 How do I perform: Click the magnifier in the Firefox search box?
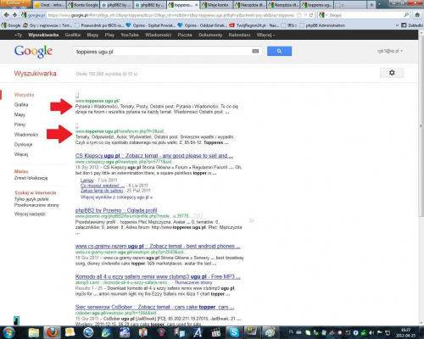click(406, 15)
